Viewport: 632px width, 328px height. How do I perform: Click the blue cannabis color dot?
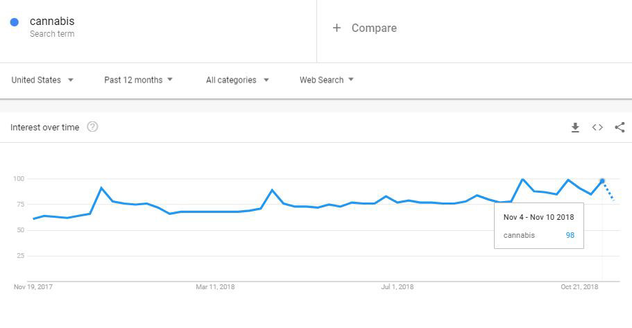14,22
